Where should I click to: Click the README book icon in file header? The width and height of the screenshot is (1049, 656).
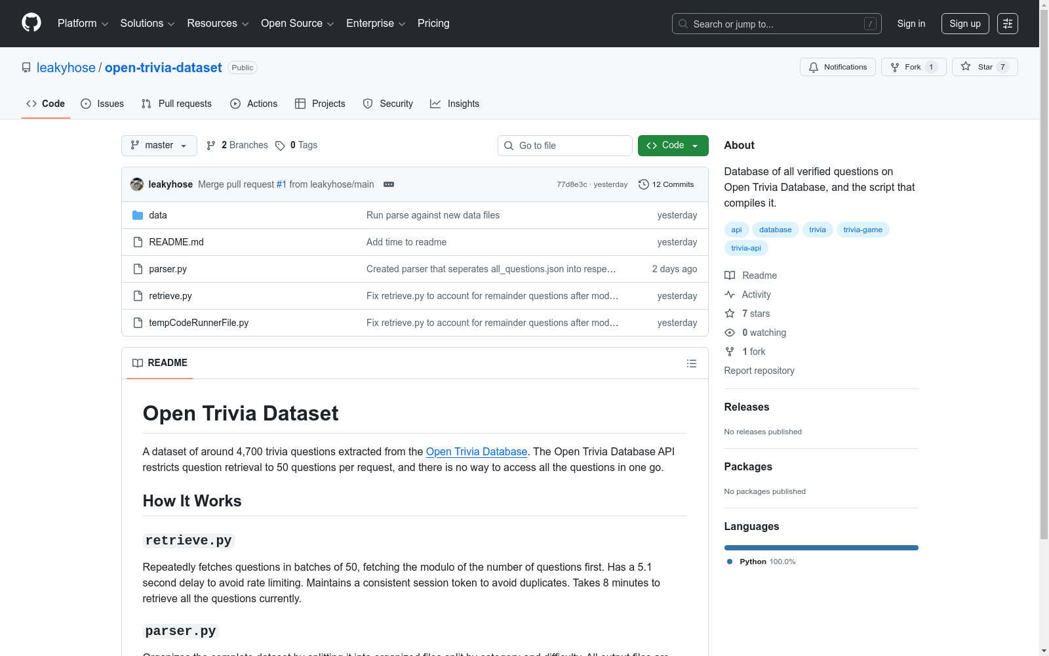point(138,363)
